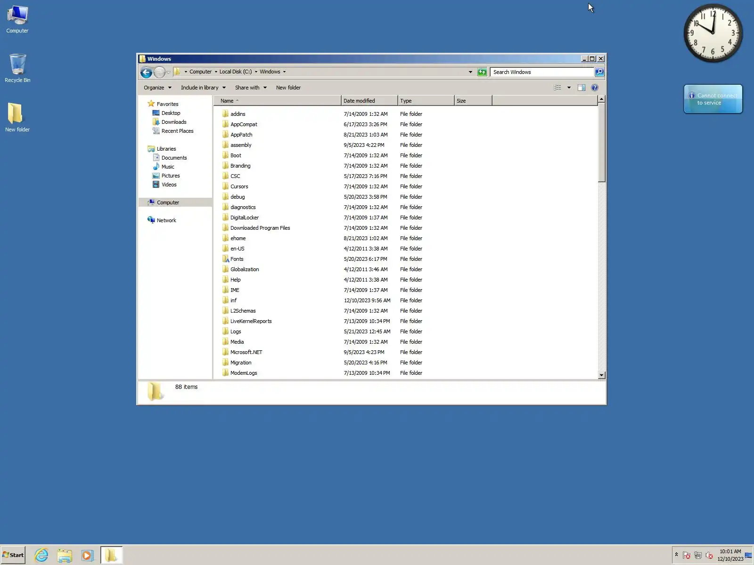Open the address bar history dropdown
This screenshot has height=565, width=754.
(x=470, y=72)
